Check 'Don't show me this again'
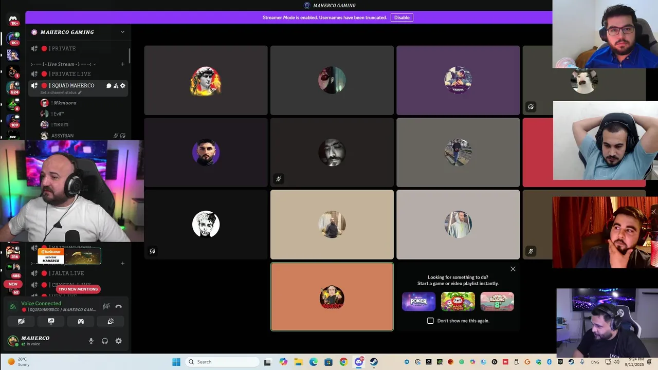Screen dimensions: 658x370 click(x=430, y=321)
